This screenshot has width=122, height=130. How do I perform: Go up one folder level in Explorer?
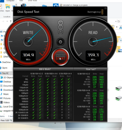(x=11, y=21)
